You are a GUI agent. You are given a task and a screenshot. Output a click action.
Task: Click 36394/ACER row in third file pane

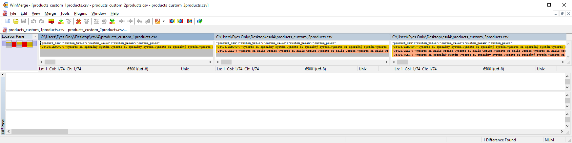479,55
